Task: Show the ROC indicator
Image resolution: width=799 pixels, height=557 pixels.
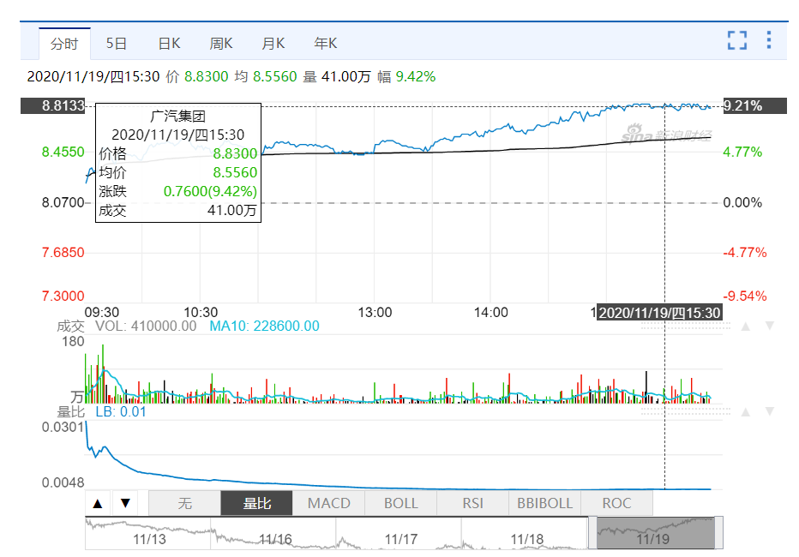Action: pyautogui.click(x=616, y=504)
